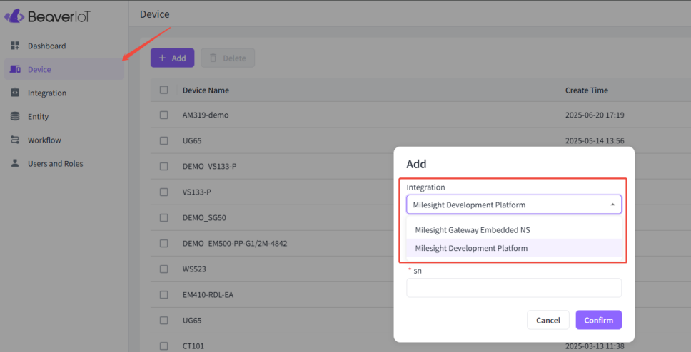Go to the Integration page
This screenshot has height=352, width=691.
pyautogui.click(x=64, y=93)
